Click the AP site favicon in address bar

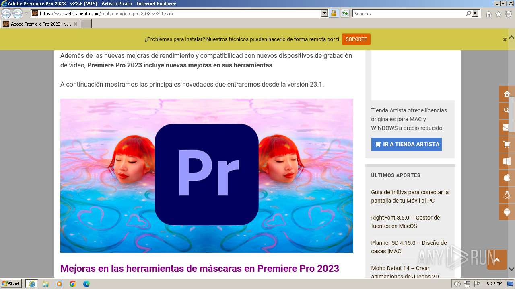pyautogui.click(x=35, y=13)
